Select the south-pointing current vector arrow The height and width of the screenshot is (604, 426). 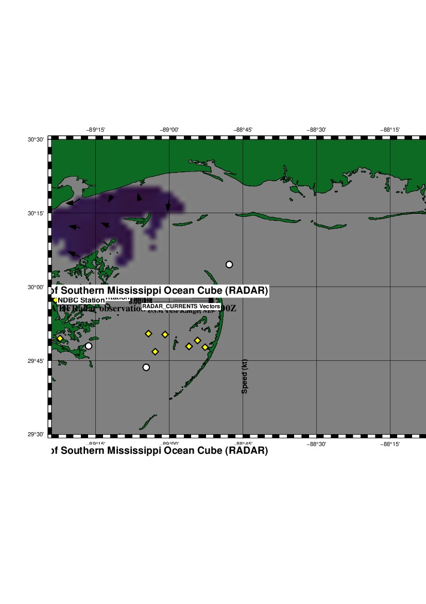(168, 205)
